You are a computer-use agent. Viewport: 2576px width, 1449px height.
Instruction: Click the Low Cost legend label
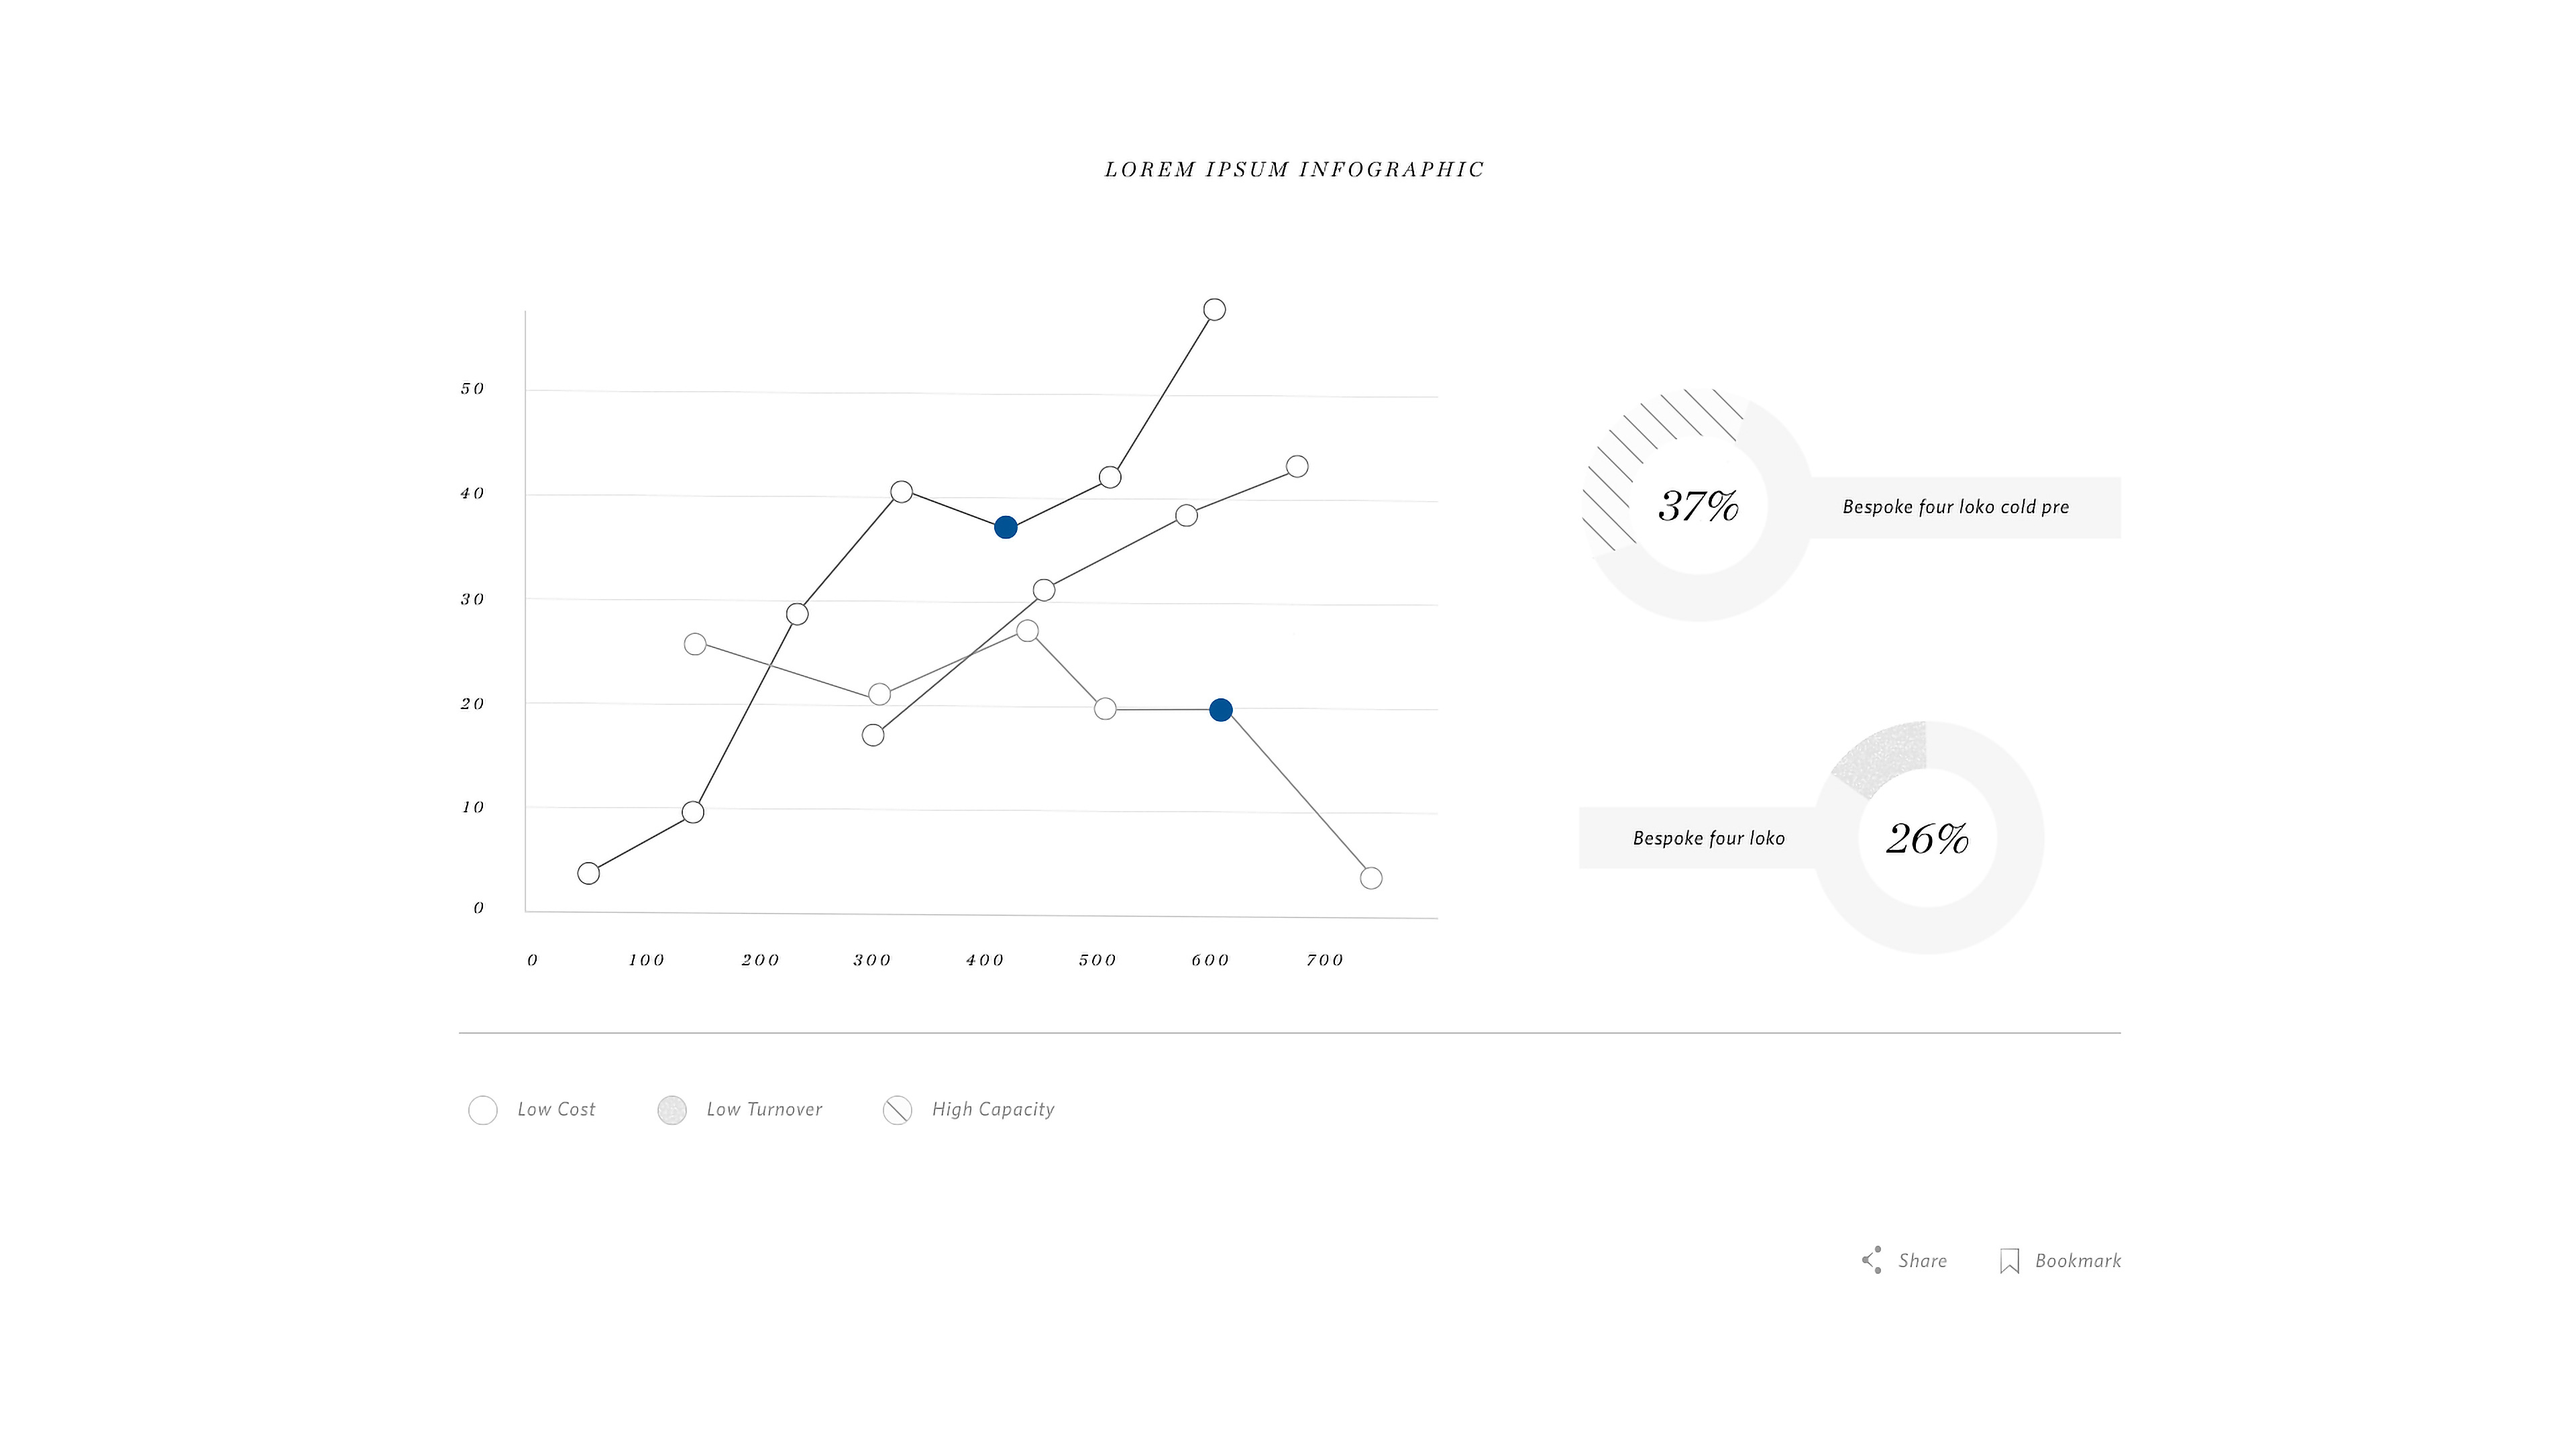[556, 1109]
